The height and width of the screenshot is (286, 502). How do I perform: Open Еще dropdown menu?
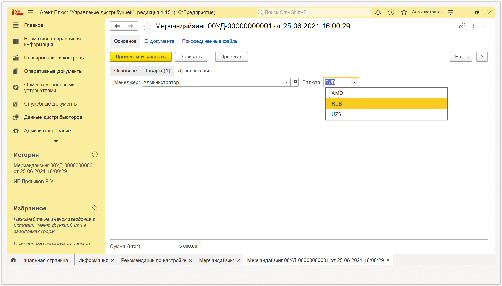tap(461, 57)
